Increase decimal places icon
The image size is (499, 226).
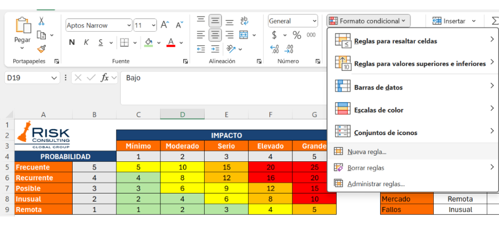pos(274,49)
